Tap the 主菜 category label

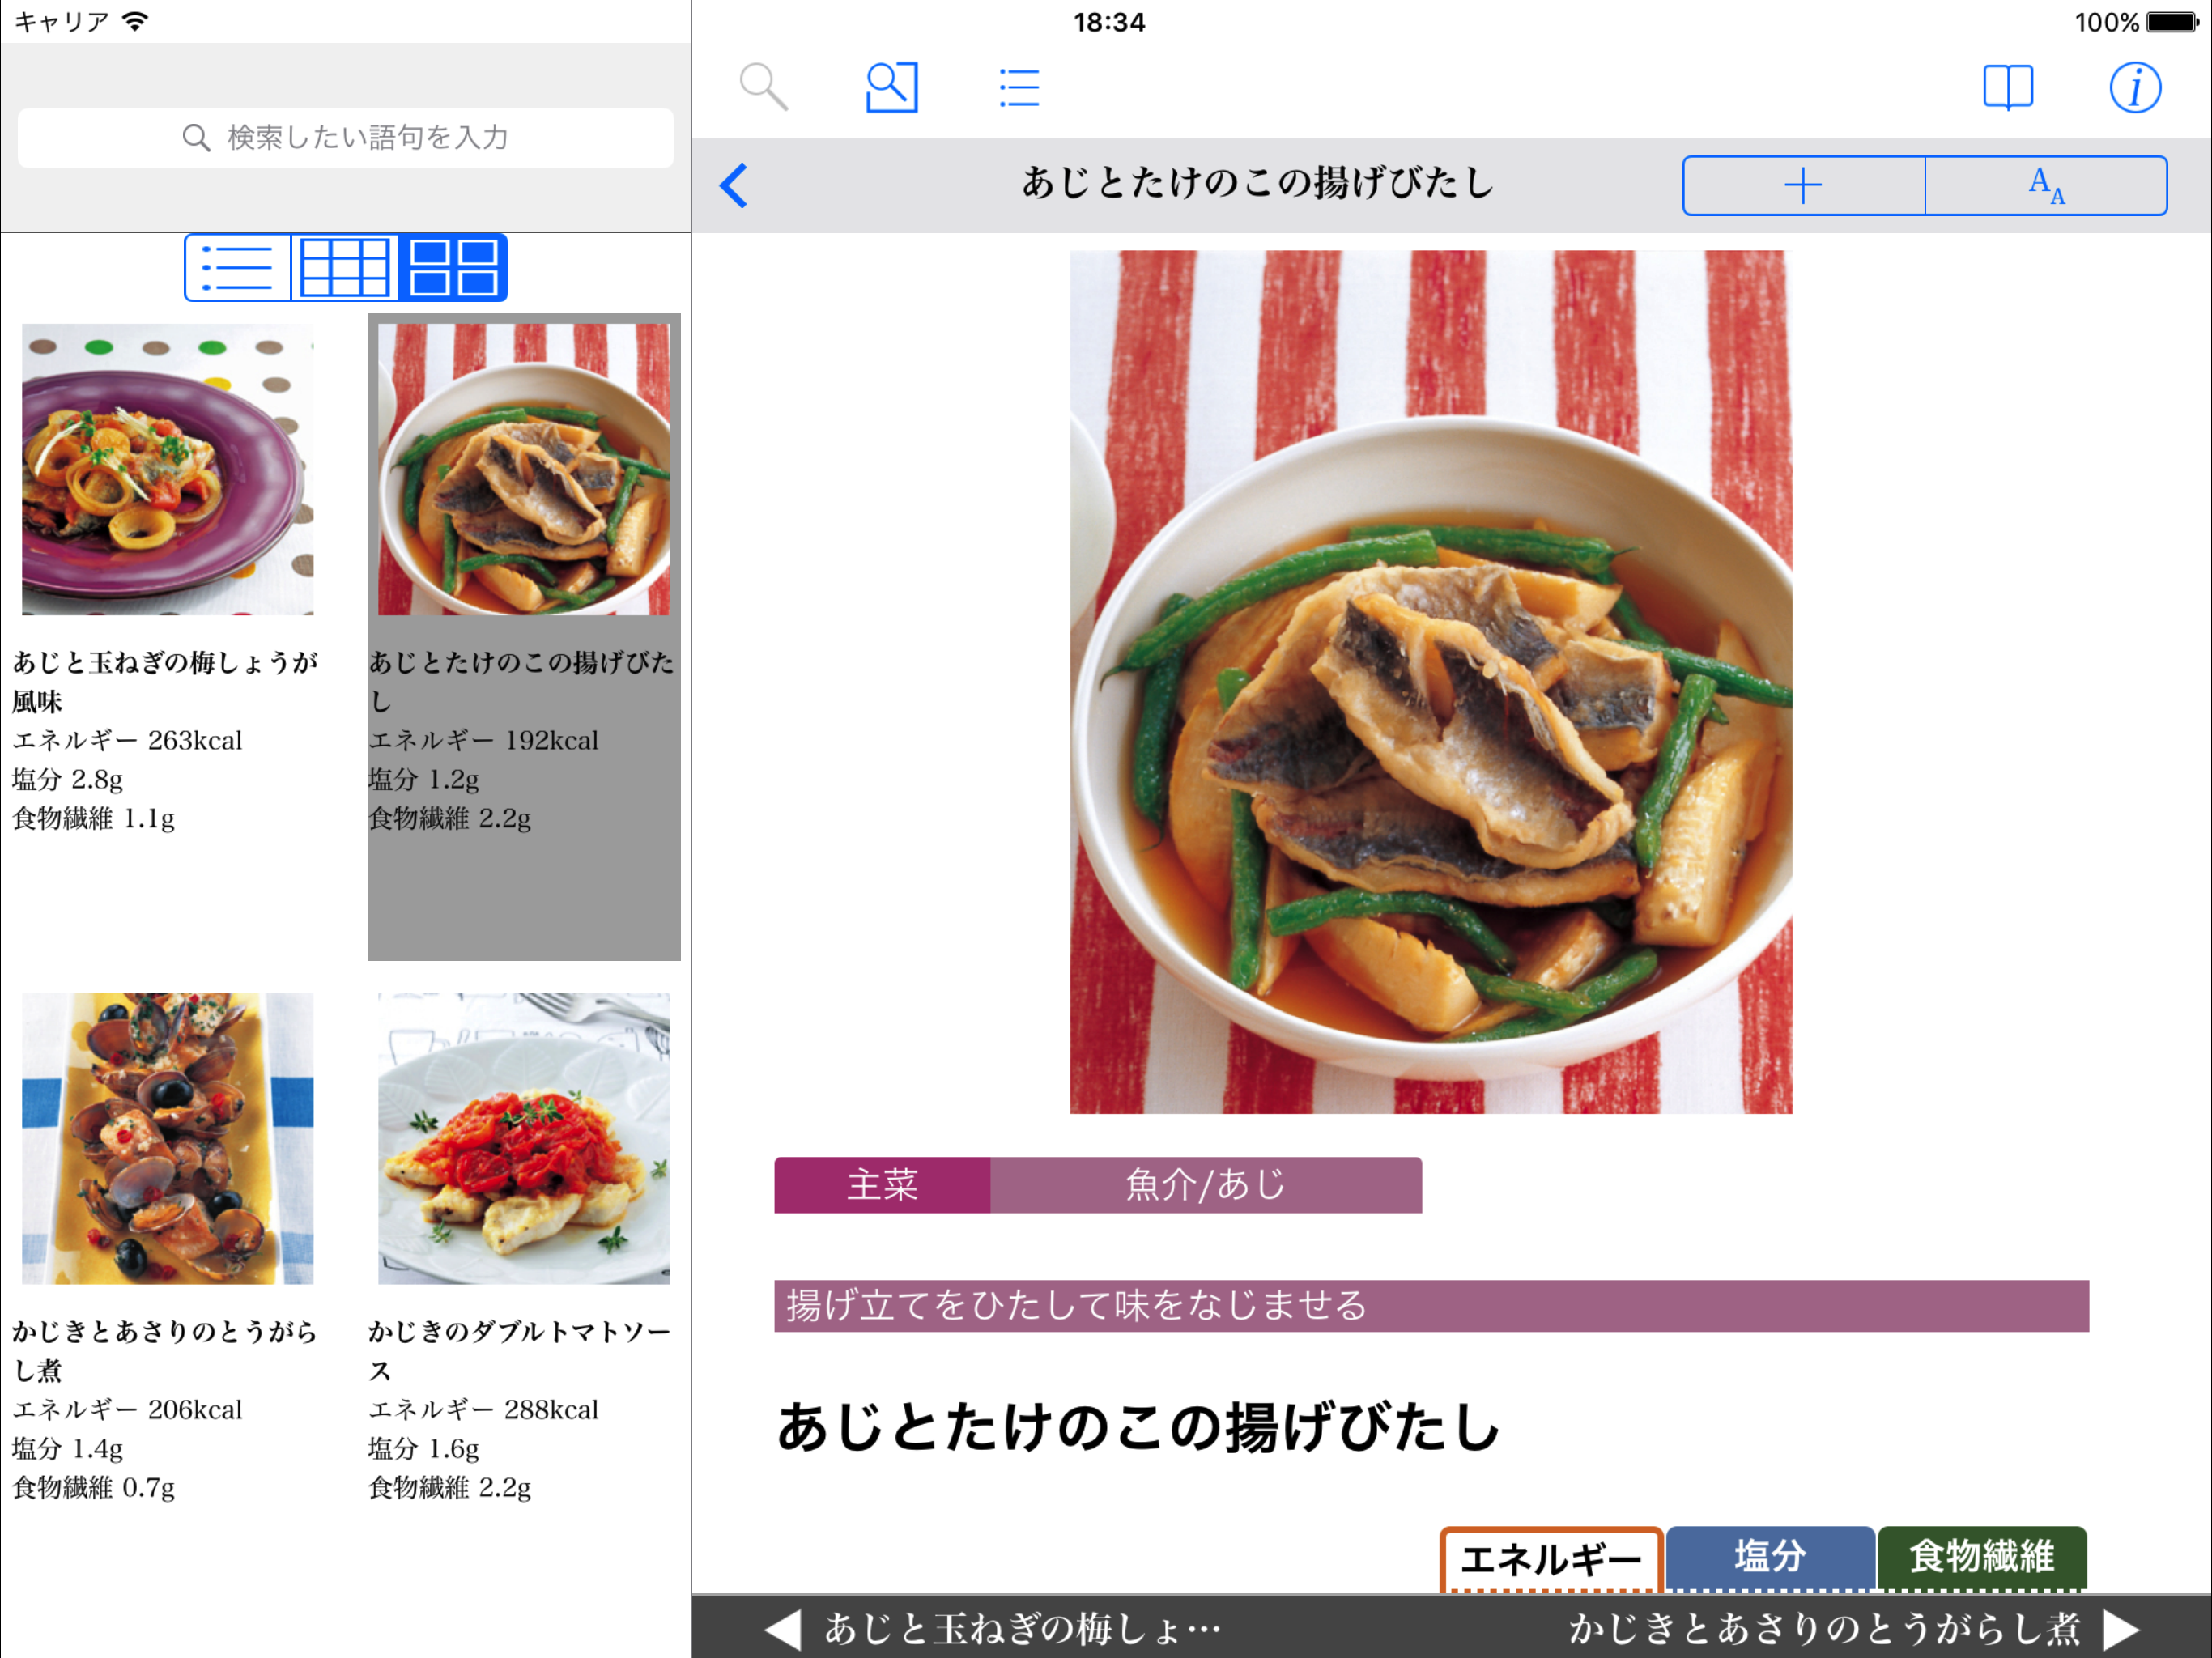(x=881, y=1185)
